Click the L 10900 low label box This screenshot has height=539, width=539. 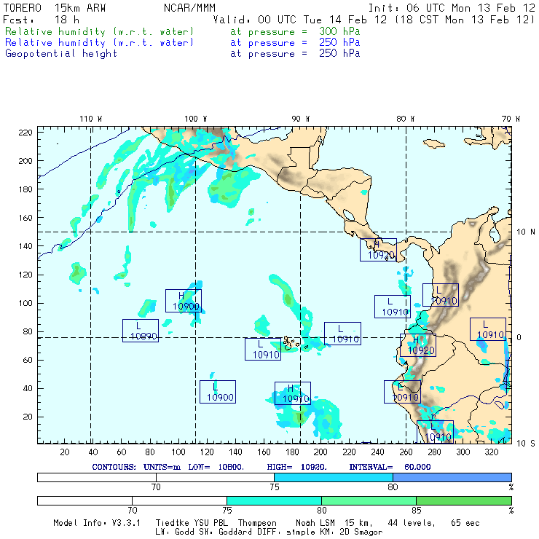coord(218,392)
